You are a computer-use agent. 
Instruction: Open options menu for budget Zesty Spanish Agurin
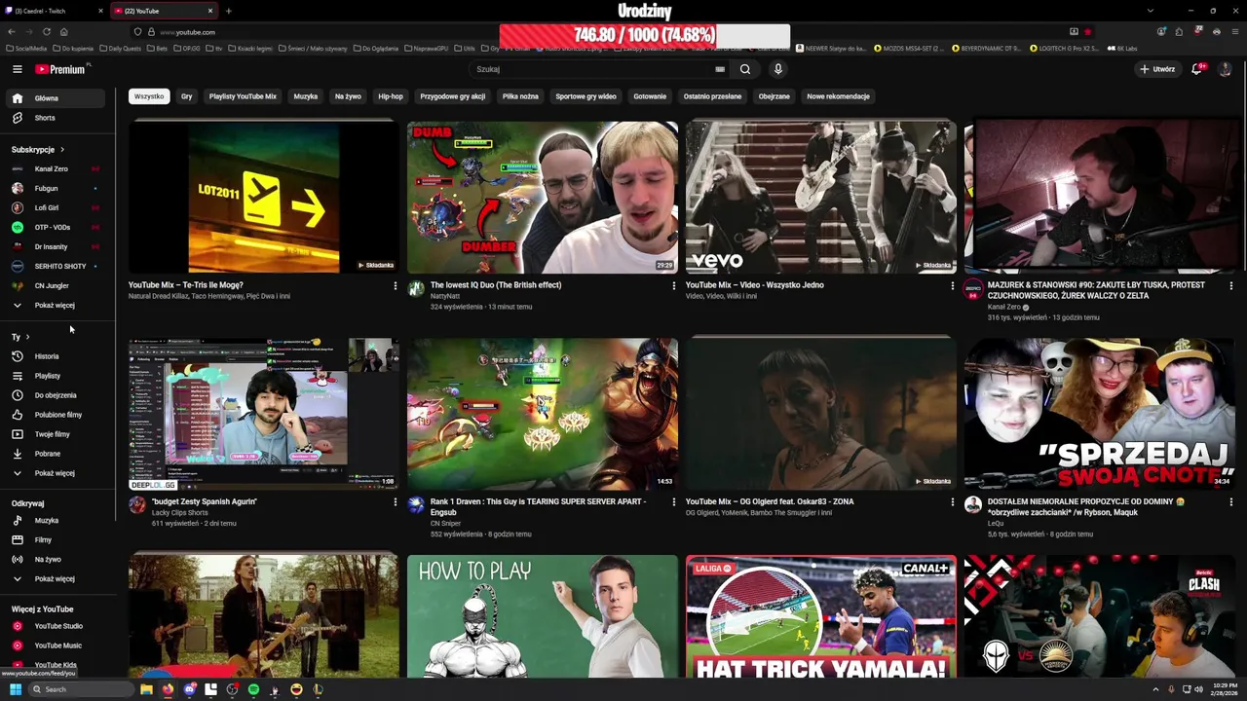click(395, 502)
